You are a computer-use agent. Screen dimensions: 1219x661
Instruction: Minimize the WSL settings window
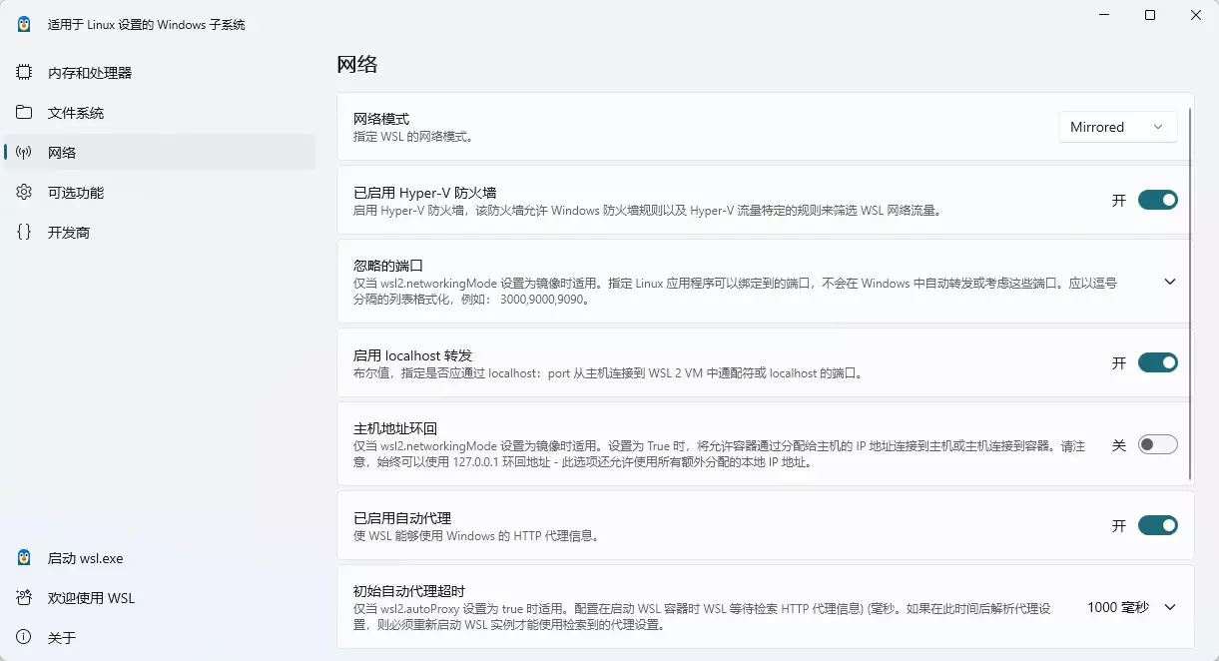1105,15
